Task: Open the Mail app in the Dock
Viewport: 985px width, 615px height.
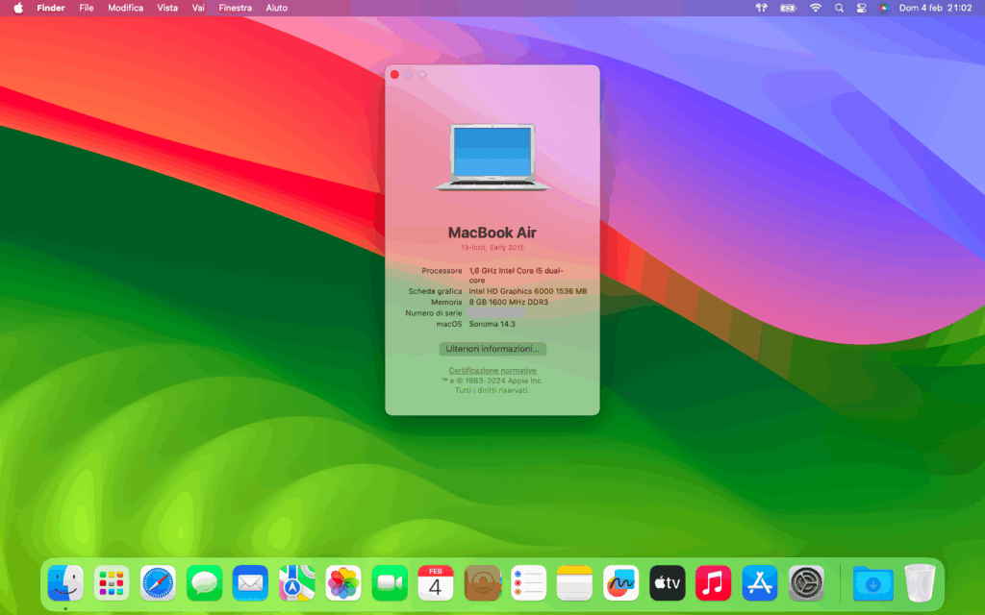Action: pos(250,583)
